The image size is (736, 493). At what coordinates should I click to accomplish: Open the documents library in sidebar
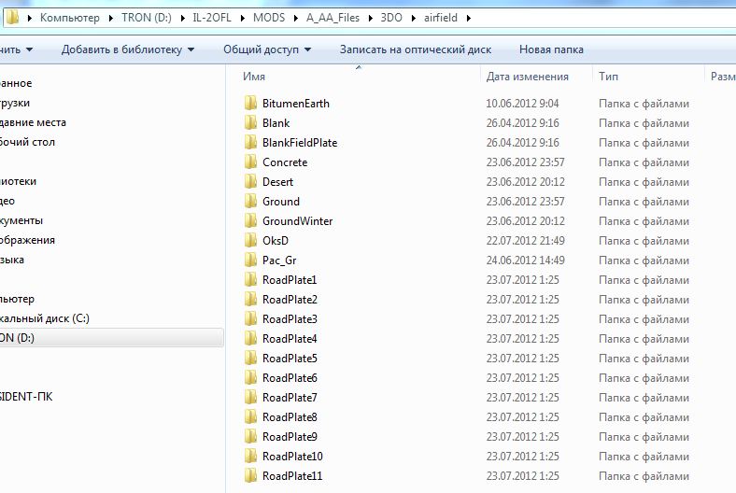point(21,220)
